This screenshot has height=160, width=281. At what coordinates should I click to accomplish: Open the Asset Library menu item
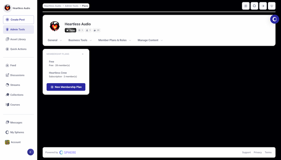(x=18, y=39)
